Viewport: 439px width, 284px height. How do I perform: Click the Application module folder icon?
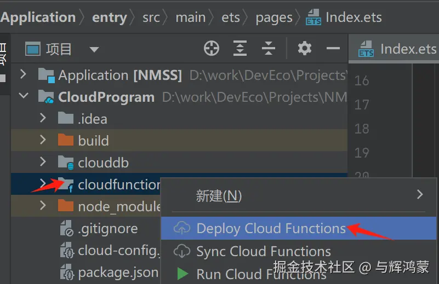(46, 75)
